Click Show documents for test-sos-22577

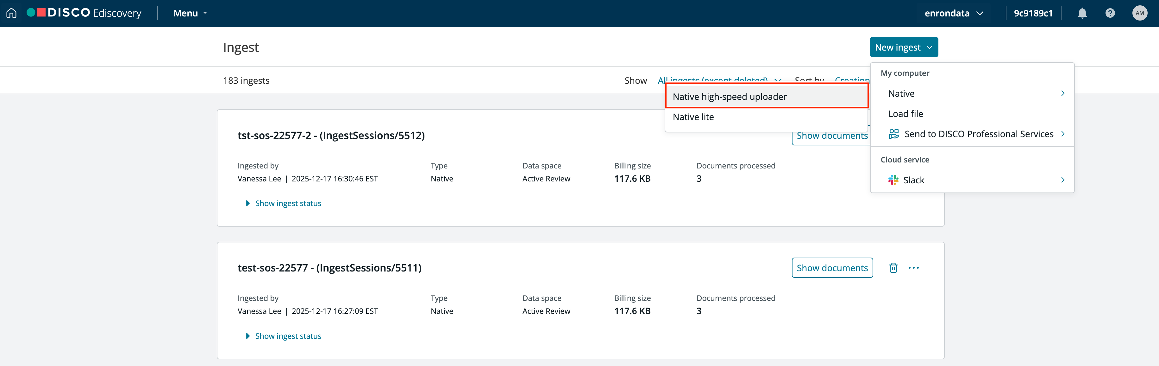tap(832, 268)
